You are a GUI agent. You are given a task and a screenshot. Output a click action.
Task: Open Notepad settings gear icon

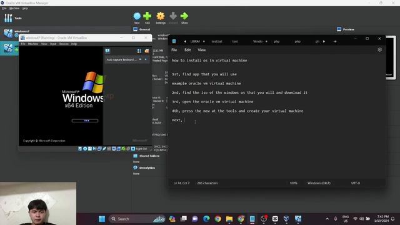tap(379, 50)
